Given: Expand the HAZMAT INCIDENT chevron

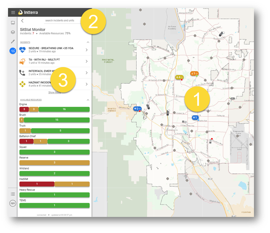Looking at the screenshot, I should pyautogui.click(x=87, y=84).
